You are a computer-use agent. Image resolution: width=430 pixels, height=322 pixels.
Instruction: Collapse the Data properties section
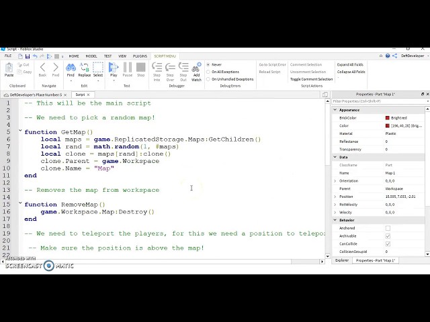point(335,157)
